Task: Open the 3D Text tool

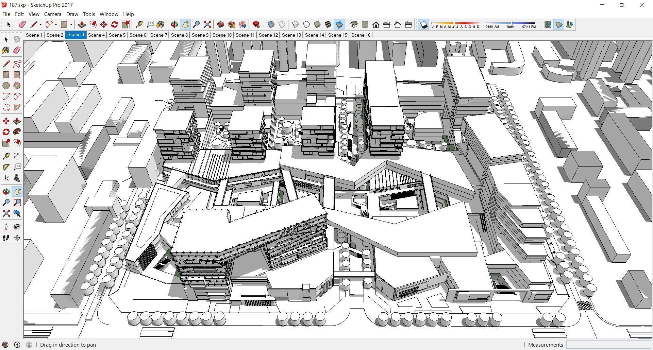Action: coord(17,178)
